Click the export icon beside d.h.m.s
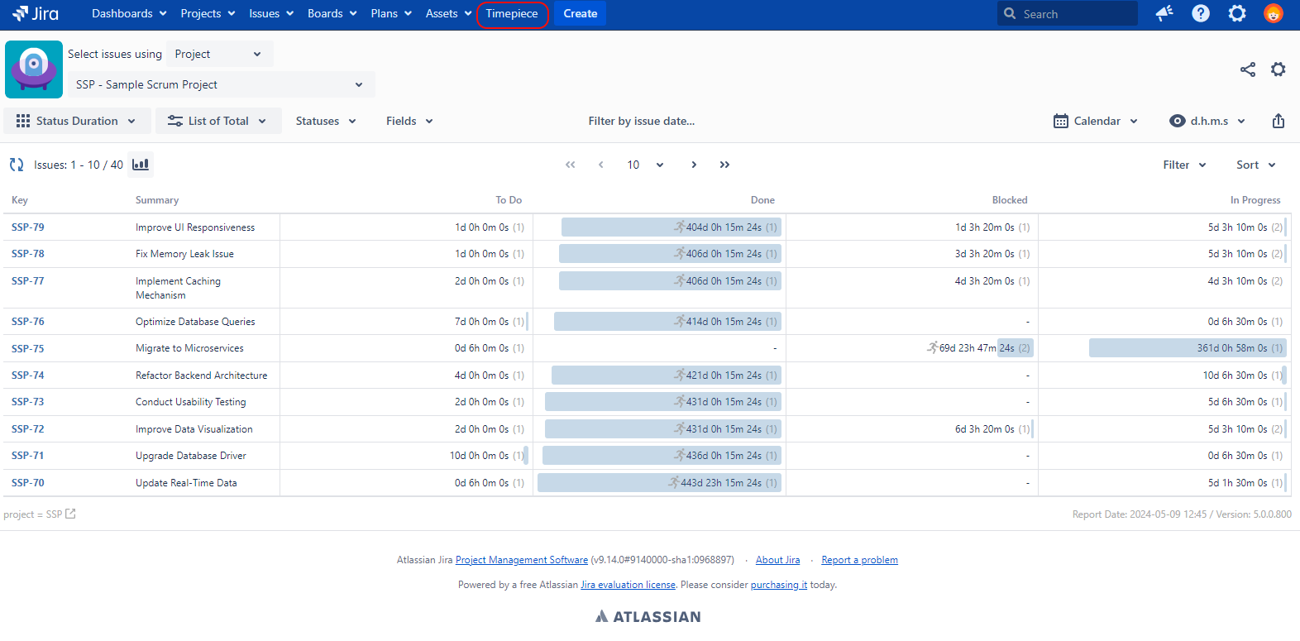 click(x=1278, y=122)
